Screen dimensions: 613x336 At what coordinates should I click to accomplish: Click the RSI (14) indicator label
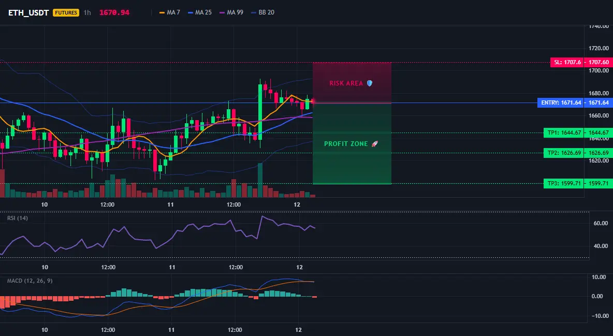[x=18, y=218]
